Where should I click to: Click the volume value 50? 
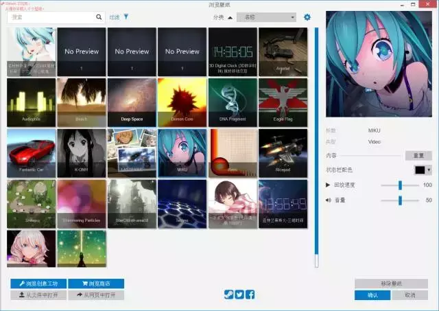[429, 200]
